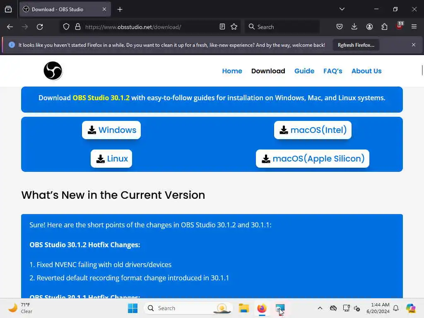Click the yellow OBS Studio 30.1.2 link
424x318 pixels.
tap(101, 98)
